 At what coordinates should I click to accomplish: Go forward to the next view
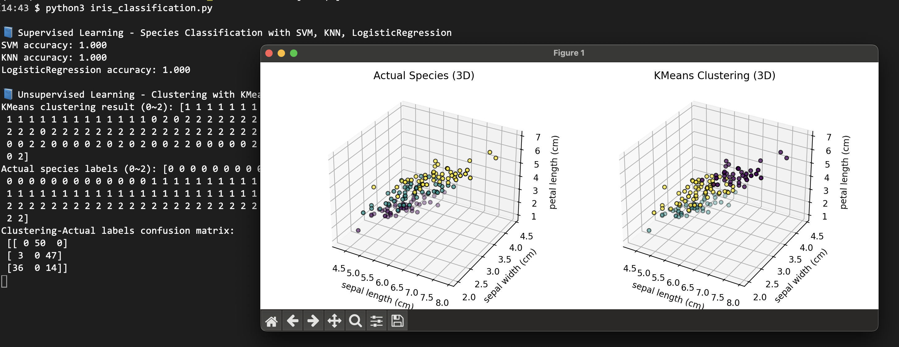pos(313,320)
